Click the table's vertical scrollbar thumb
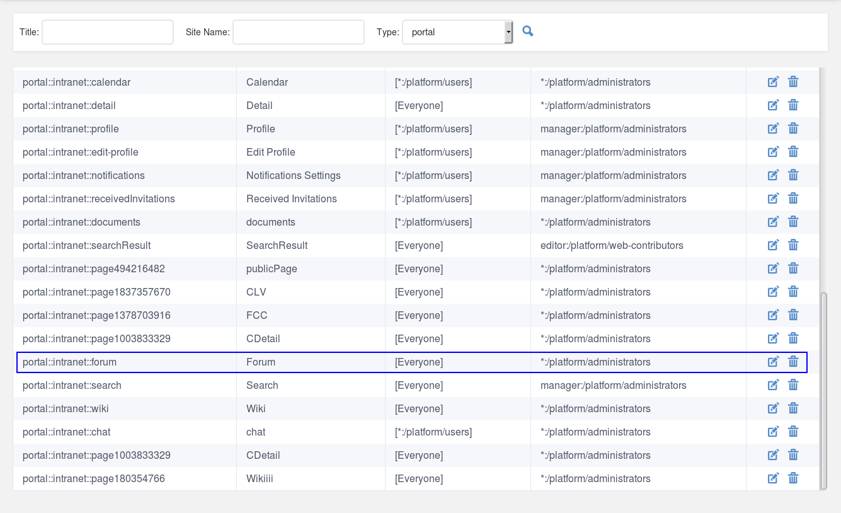Viewport: 841px width, 513px height. pos(823,391)
